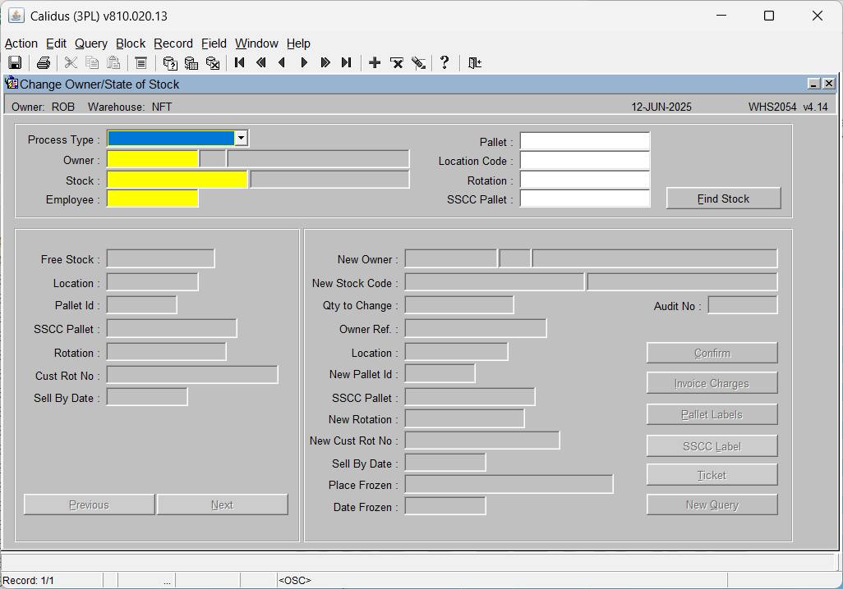
Task: Jump to last record arrow icon
Action: click(346, 63)
